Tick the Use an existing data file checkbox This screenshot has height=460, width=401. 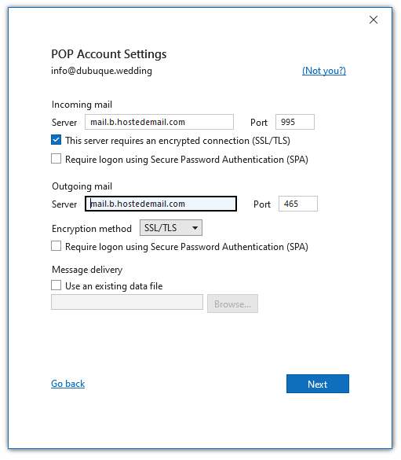57,285
